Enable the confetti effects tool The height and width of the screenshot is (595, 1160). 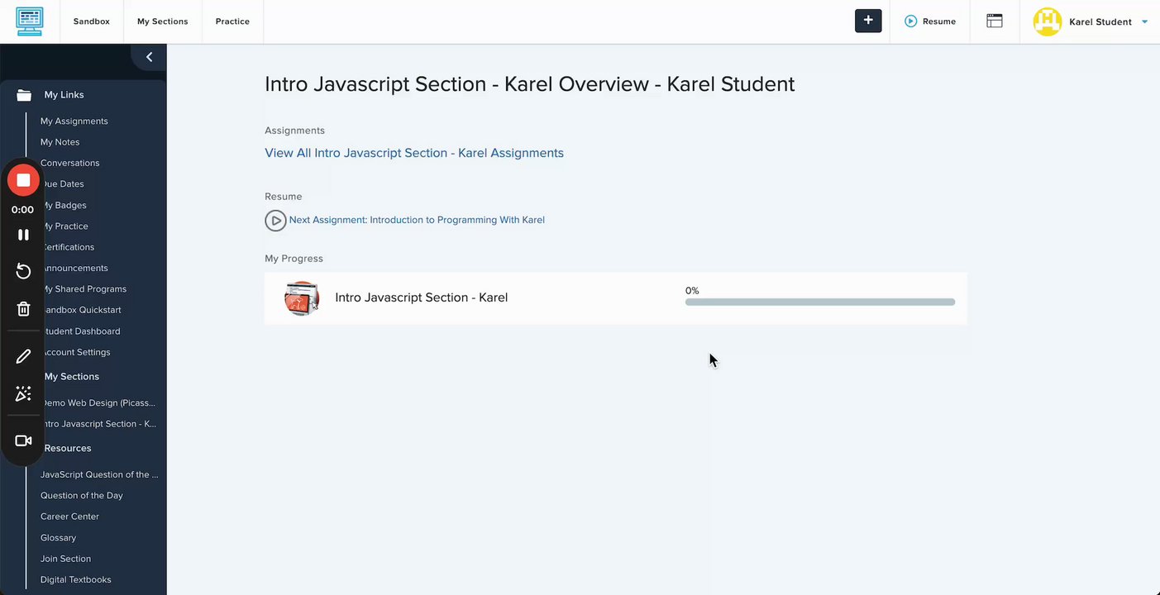(x=23, y=394)
